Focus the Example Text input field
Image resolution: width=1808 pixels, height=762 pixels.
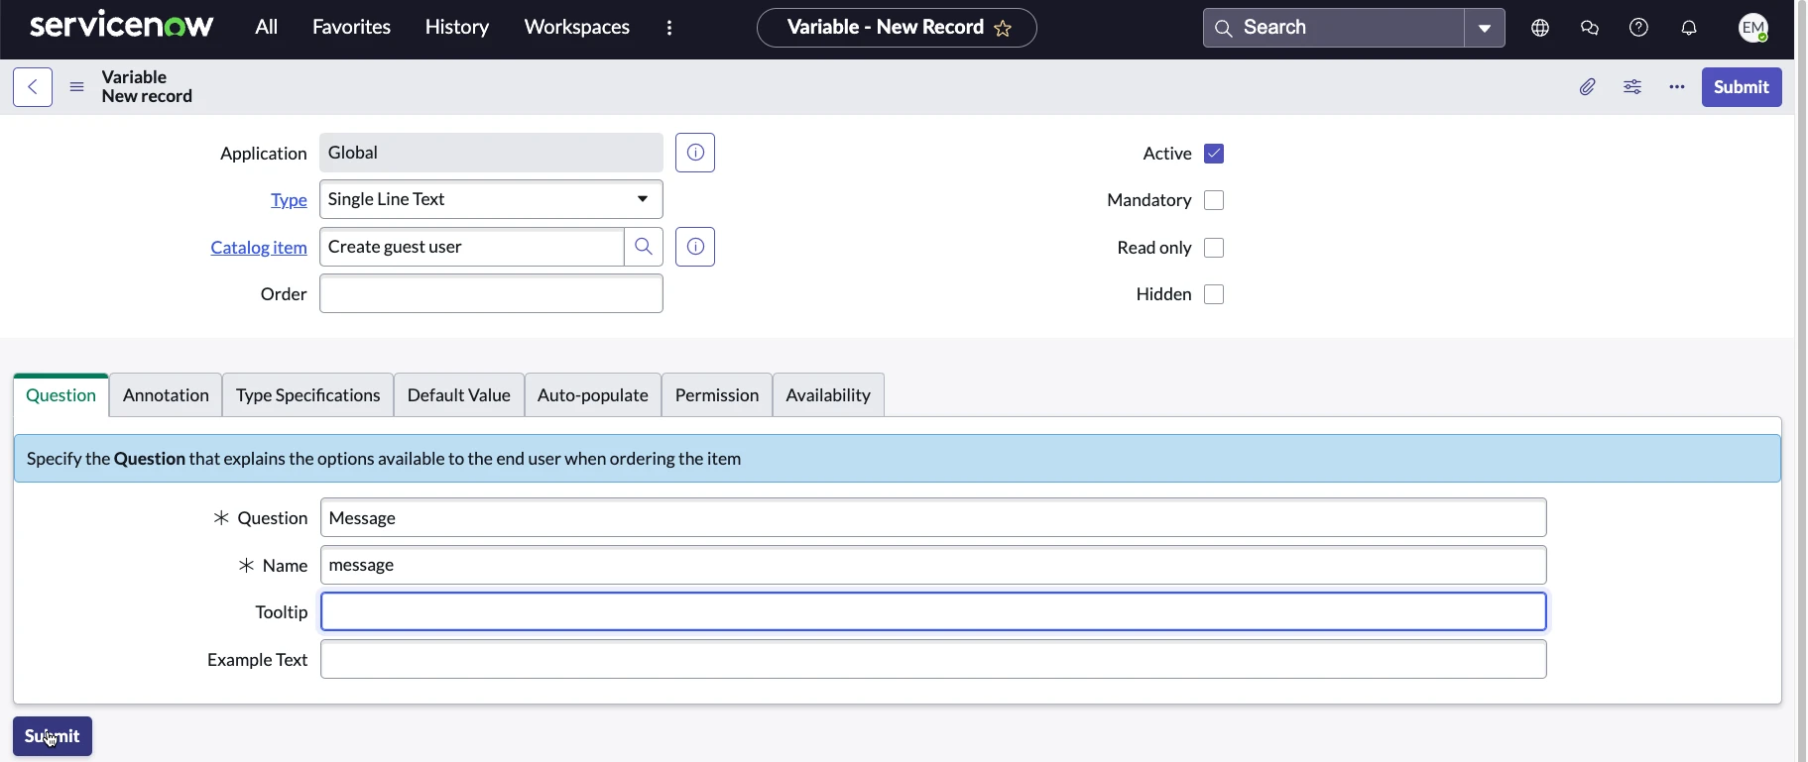click(x=932, y=660)
